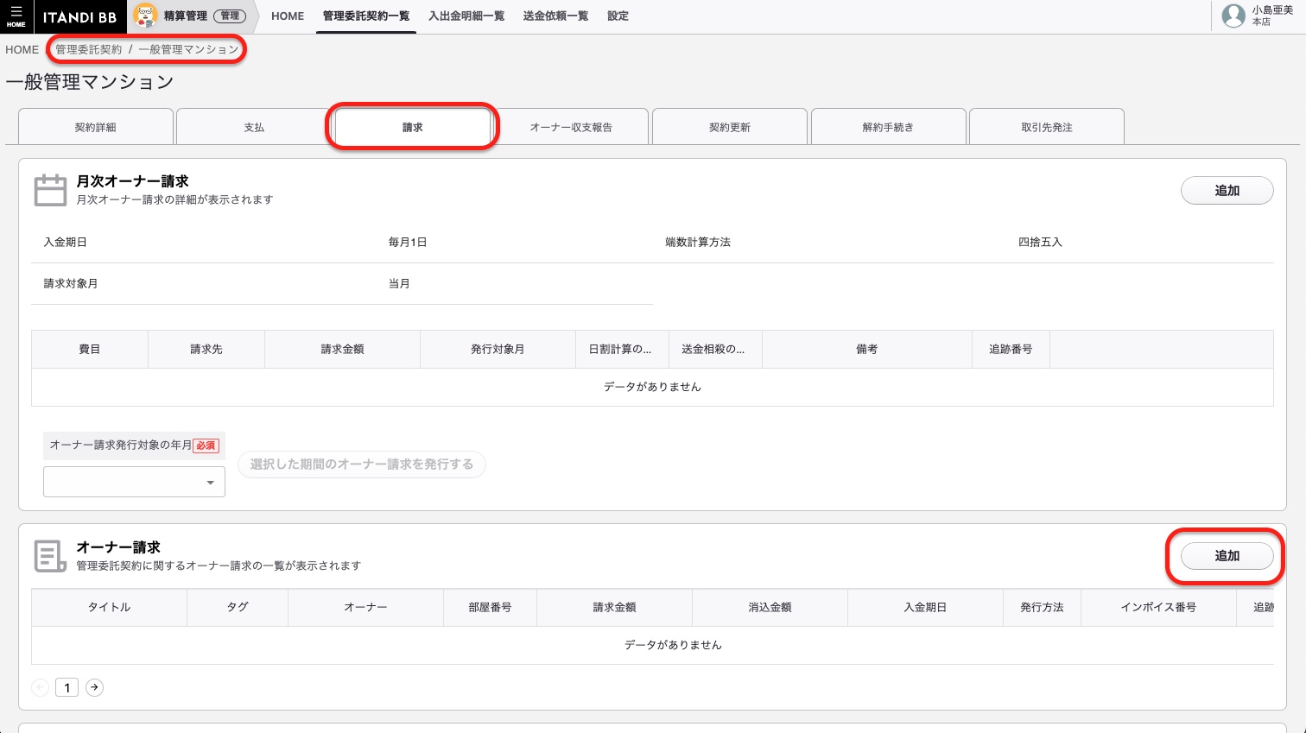Click the 精算管理 mascot icon
This screenshot has width=1306, height=733.
click(145, 16)
